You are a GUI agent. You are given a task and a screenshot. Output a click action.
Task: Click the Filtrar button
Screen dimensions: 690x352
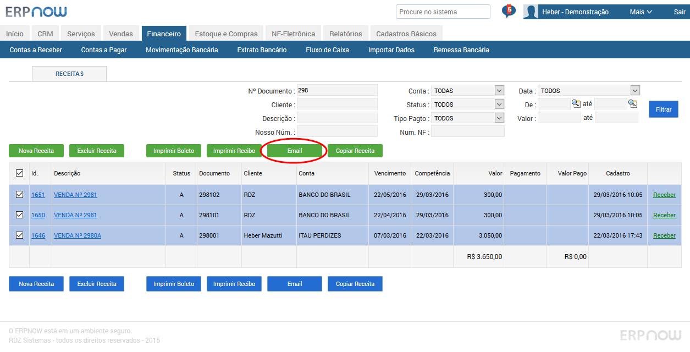pyautogui.click(x=664, y=109)
